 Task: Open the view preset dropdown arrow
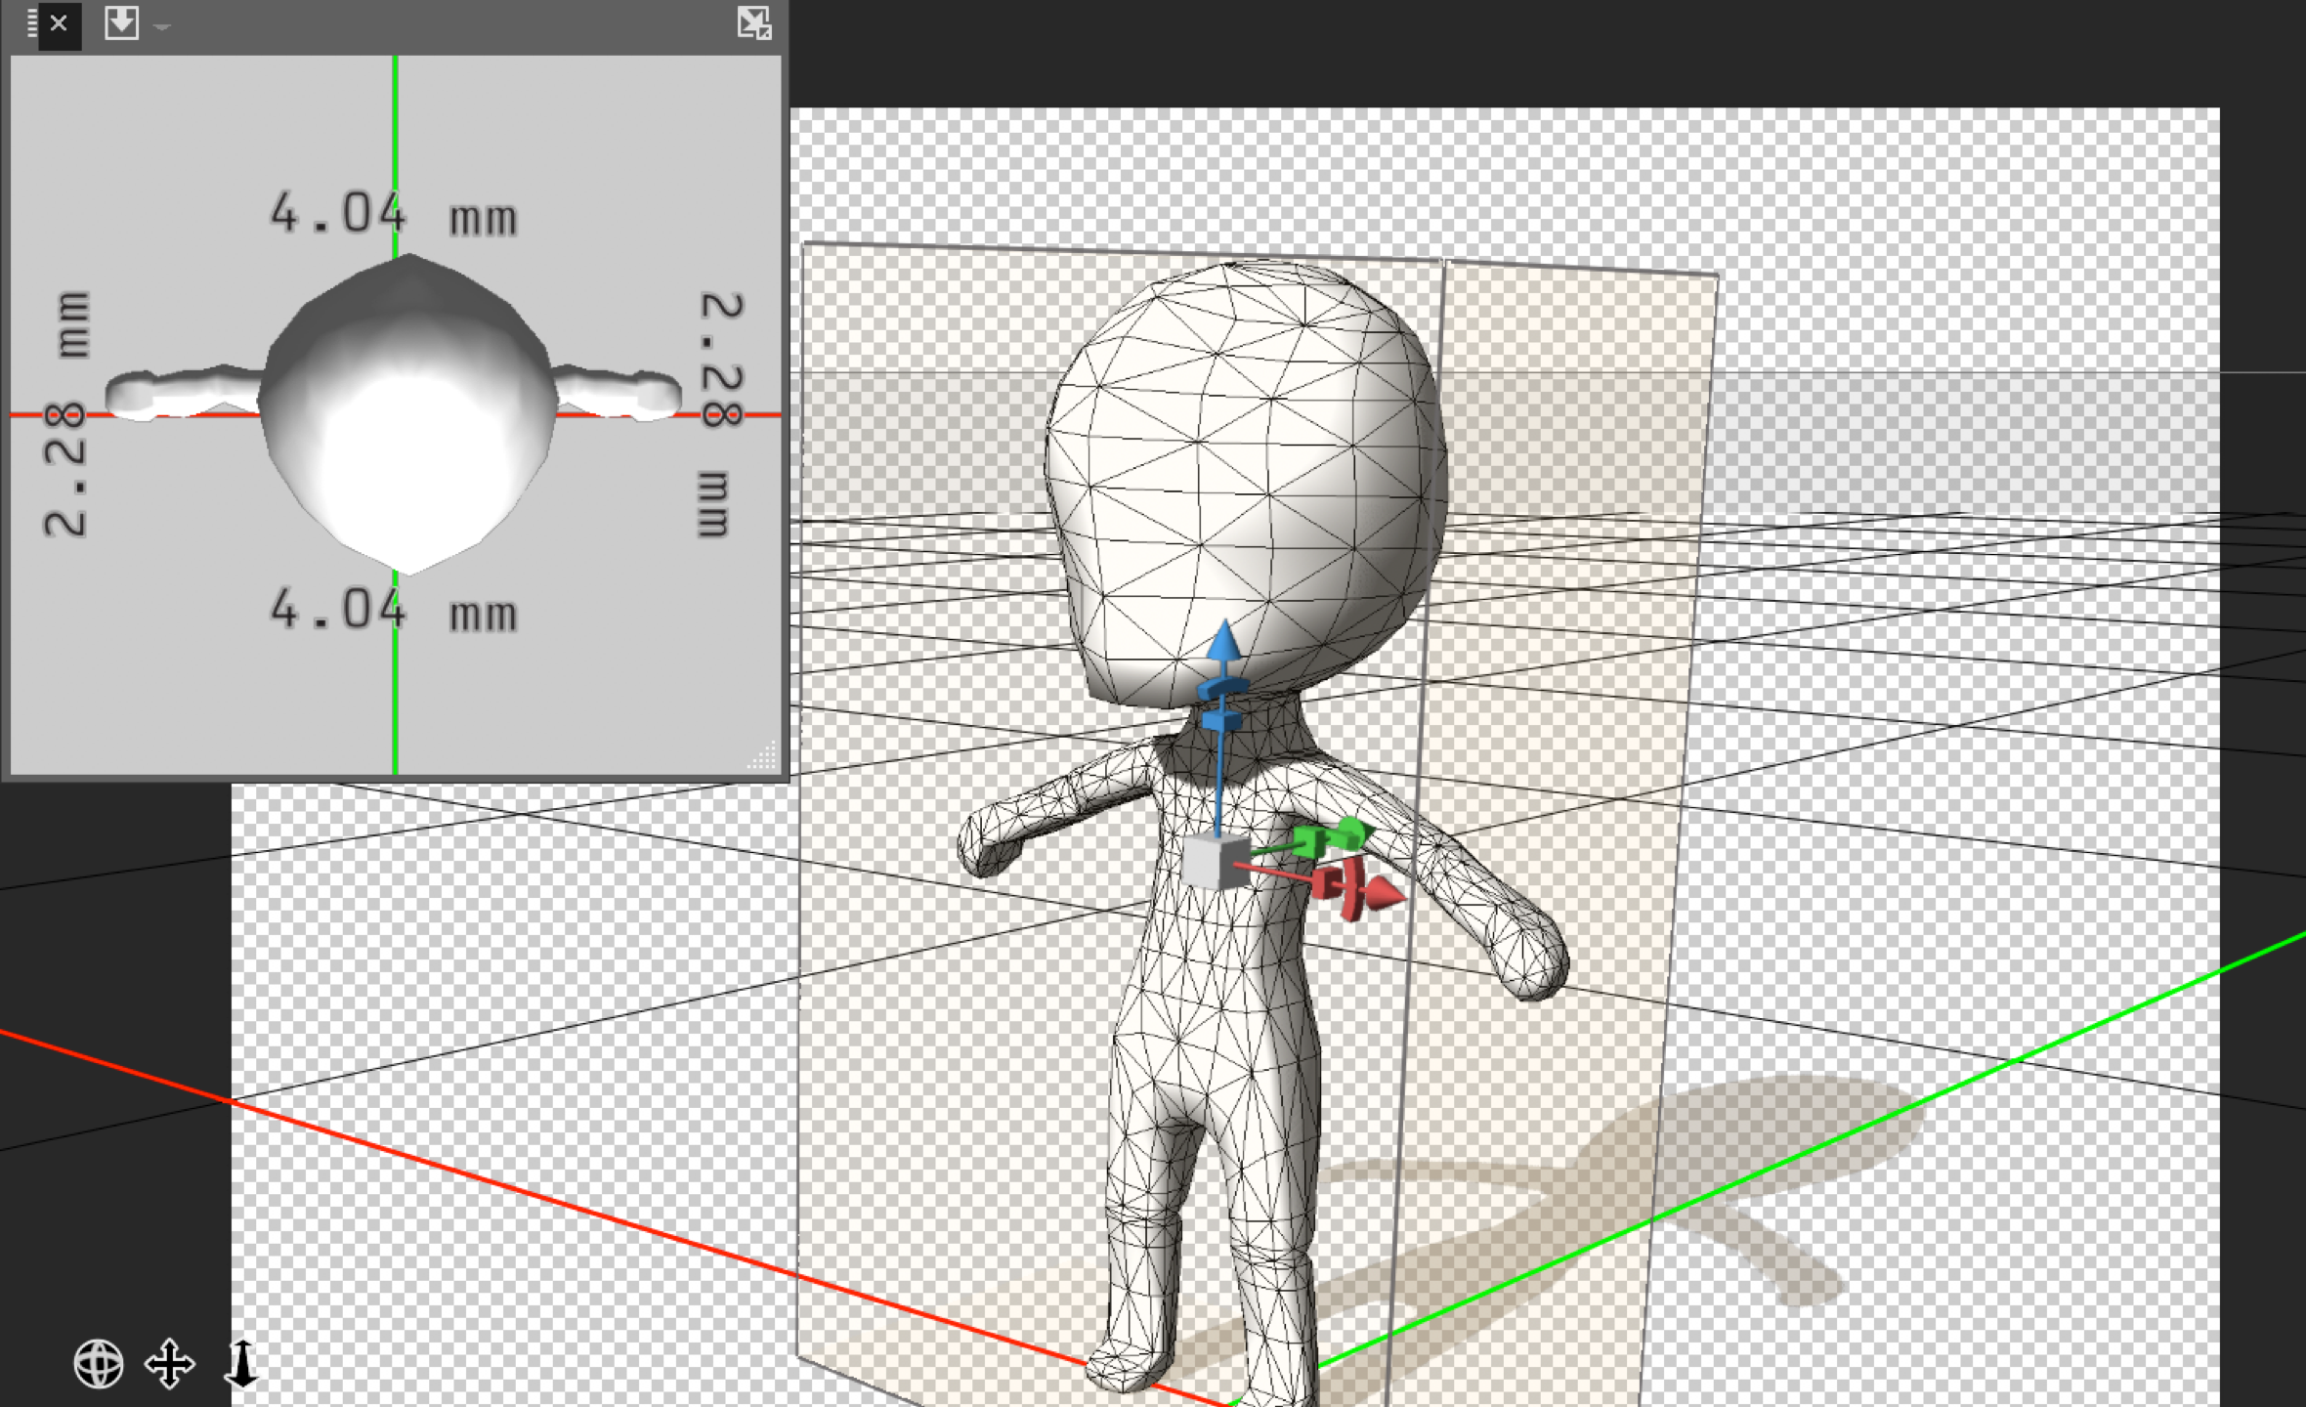click(162, 27)
